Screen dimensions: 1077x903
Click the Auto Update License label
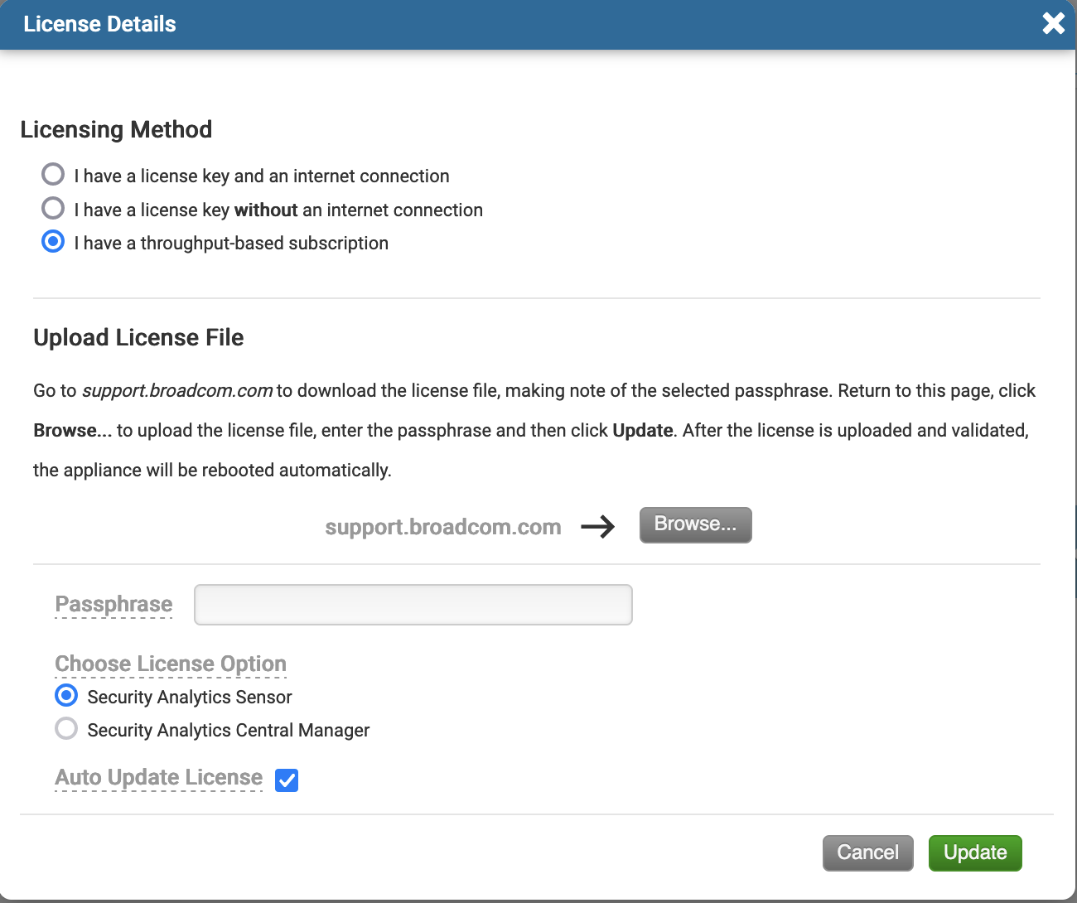pyautogui.click(x=158, y=777)
